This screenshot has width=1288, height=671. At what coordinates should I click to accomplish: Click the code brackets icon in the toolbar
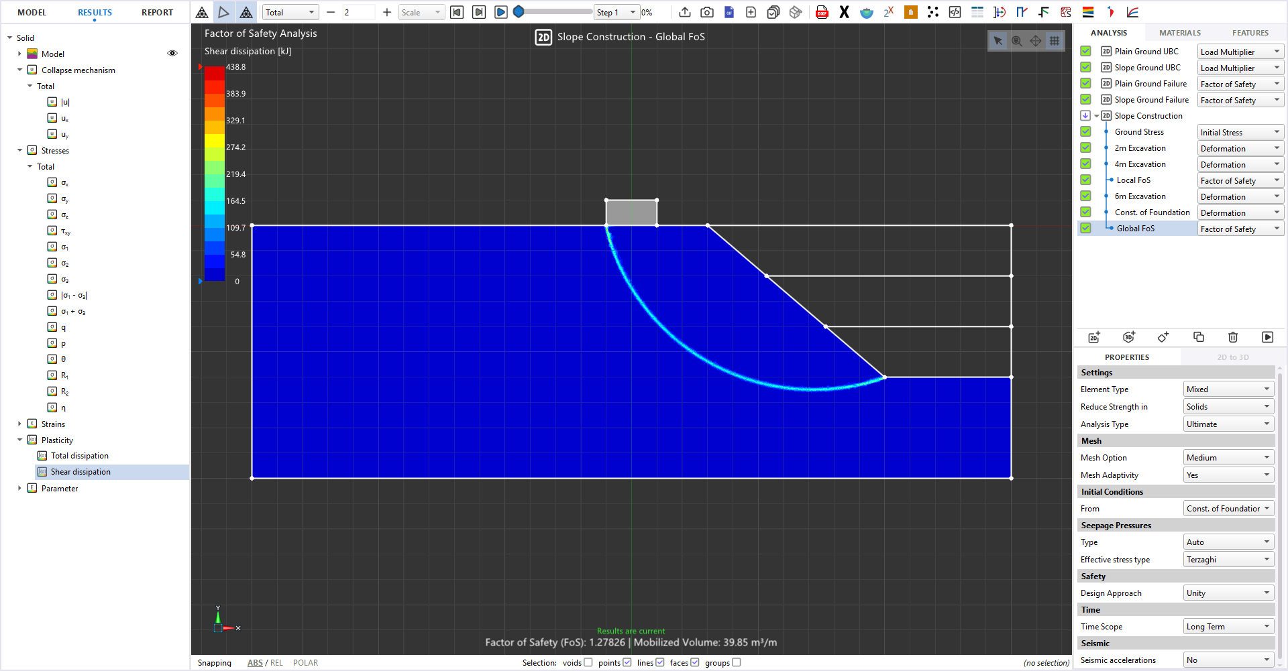point(955,12)
